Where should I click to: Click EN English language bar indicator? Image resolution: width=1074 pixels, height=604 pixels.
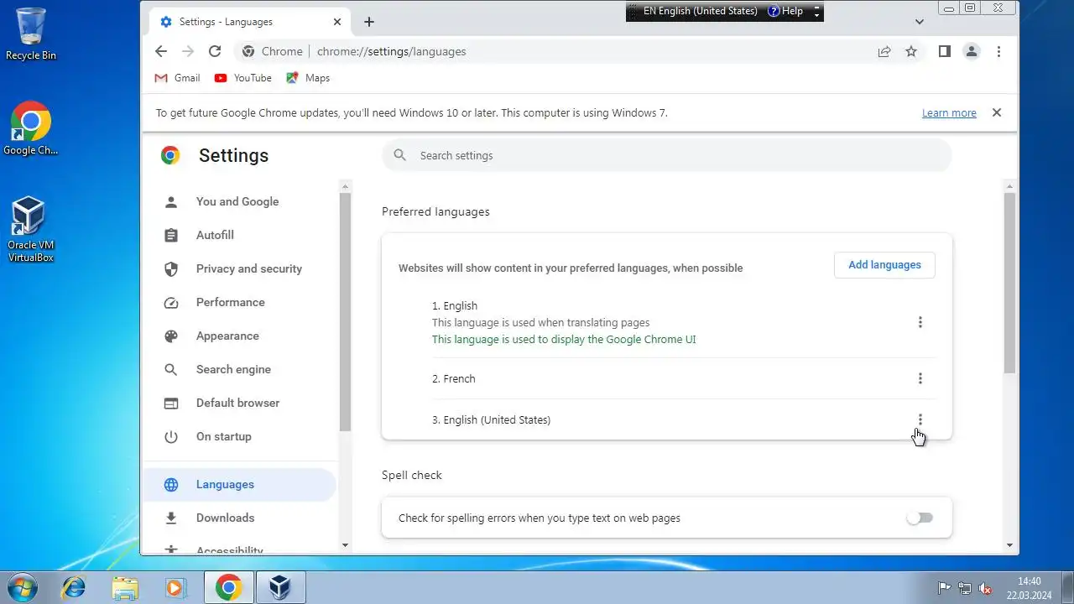[700, 11]
